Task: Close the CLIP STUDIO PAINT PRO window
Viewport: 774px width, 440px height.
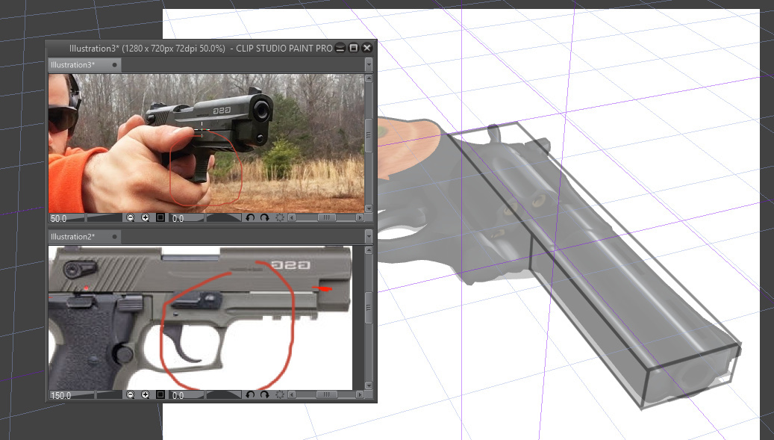Action: click(x=366, y=48)
